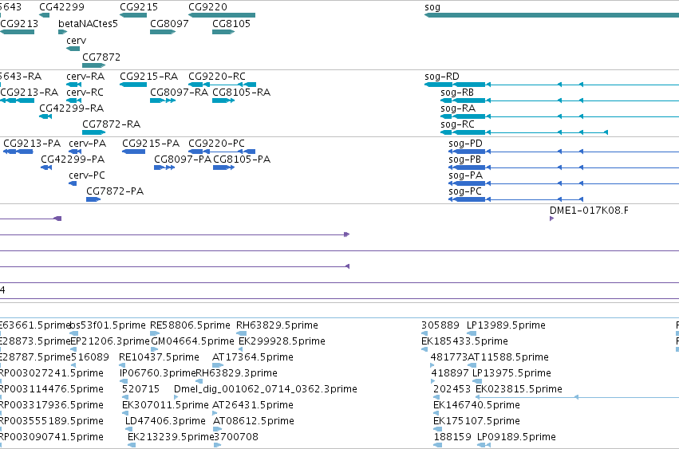Click EST LP13989.5prime

(506, 325)
